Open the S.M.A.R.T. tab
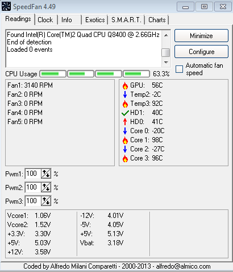Image resolution: width=233 pixels, height=272 pixels. [126, 20]
